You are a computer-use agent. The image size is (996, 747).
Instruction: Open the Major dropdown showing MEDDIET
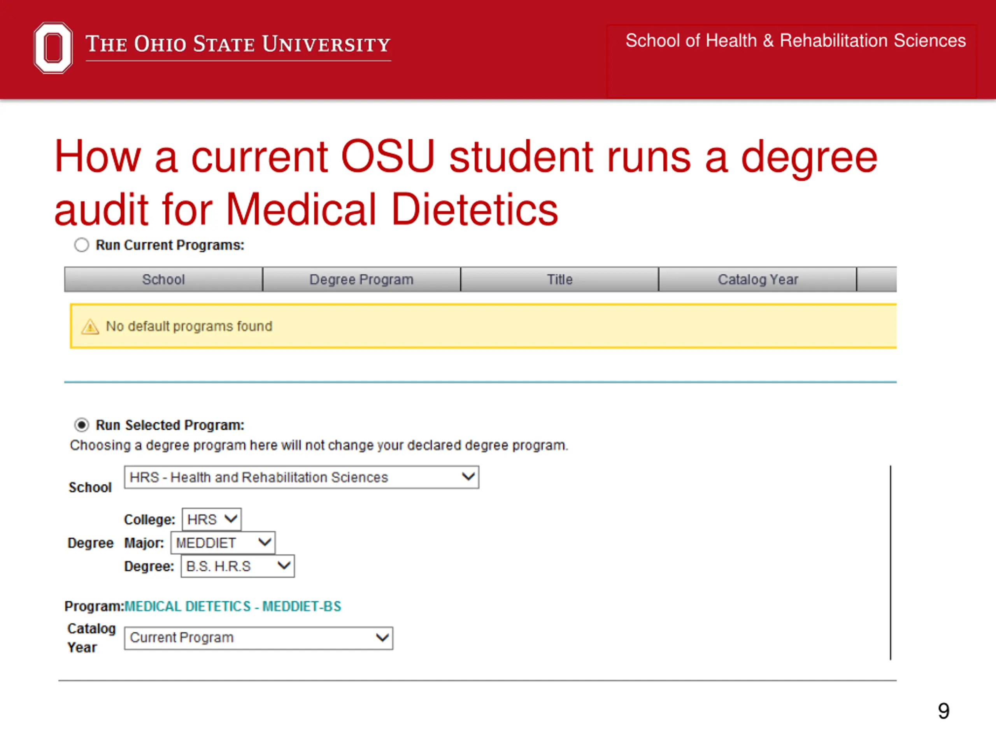tap(223, 543)
